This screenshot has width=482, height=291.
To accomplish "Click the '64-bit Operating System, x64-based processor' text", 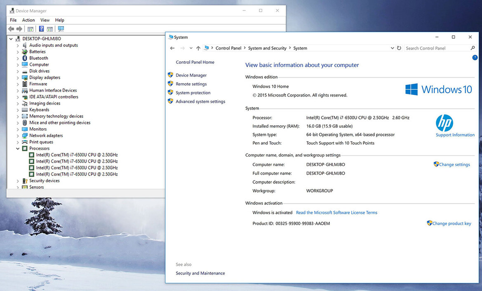I will coord(350,135).
